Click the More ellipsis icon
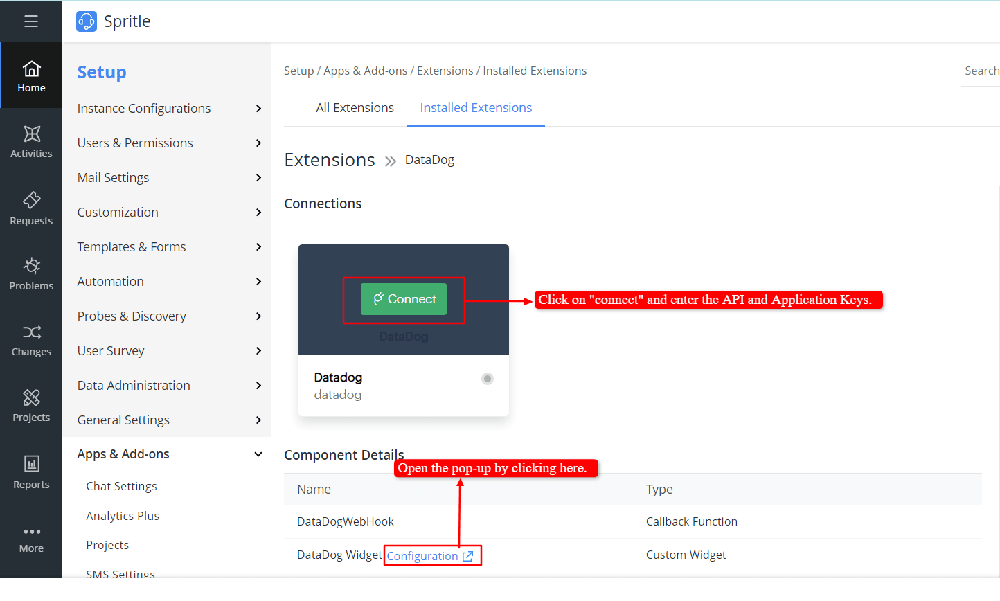Image resolution: width=1000 pixels, height=601 pixels. pyautogui.click(x=31, y=532)
